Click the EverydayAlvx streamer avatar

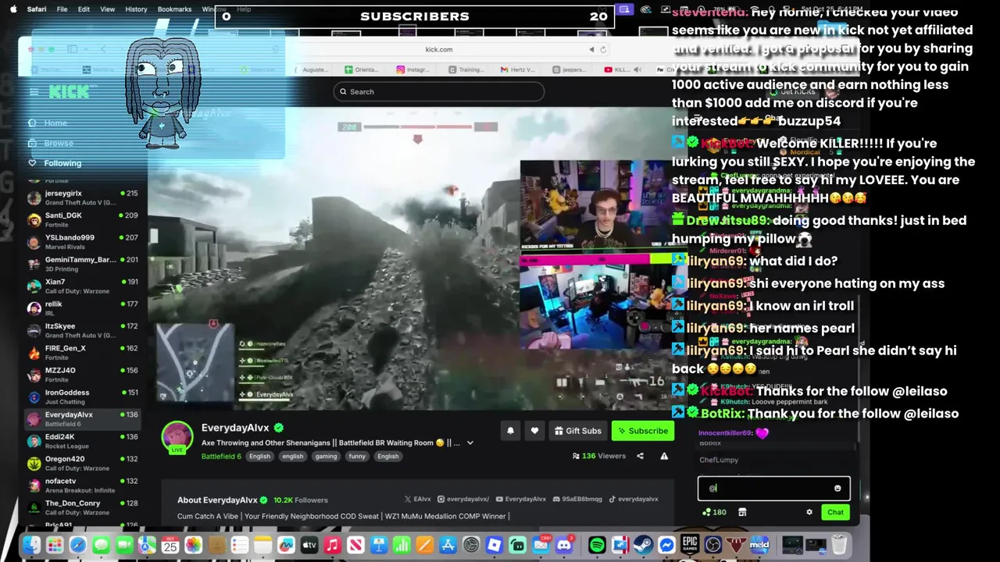[x=177, y=436]
